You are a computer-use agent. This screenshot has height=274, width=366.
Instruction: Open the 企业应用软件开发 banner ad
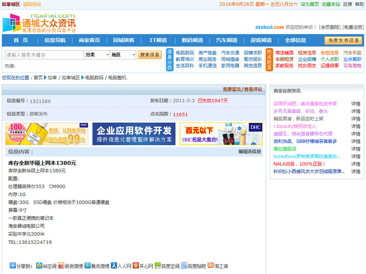pyautogui.click(x=134, y=134)
